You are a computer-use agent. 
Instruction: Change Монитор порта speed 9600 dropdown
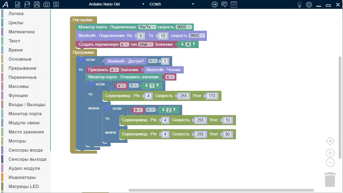(x=184, y=27)
